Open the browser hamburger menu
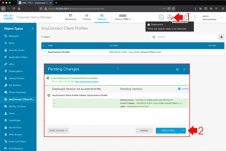The image size is (226, 151). click(223, 9)
